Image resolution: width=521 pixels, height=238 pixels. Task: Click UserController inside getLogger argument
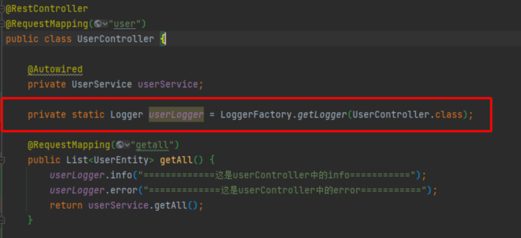pyautogui.click(x=391, y=115)
